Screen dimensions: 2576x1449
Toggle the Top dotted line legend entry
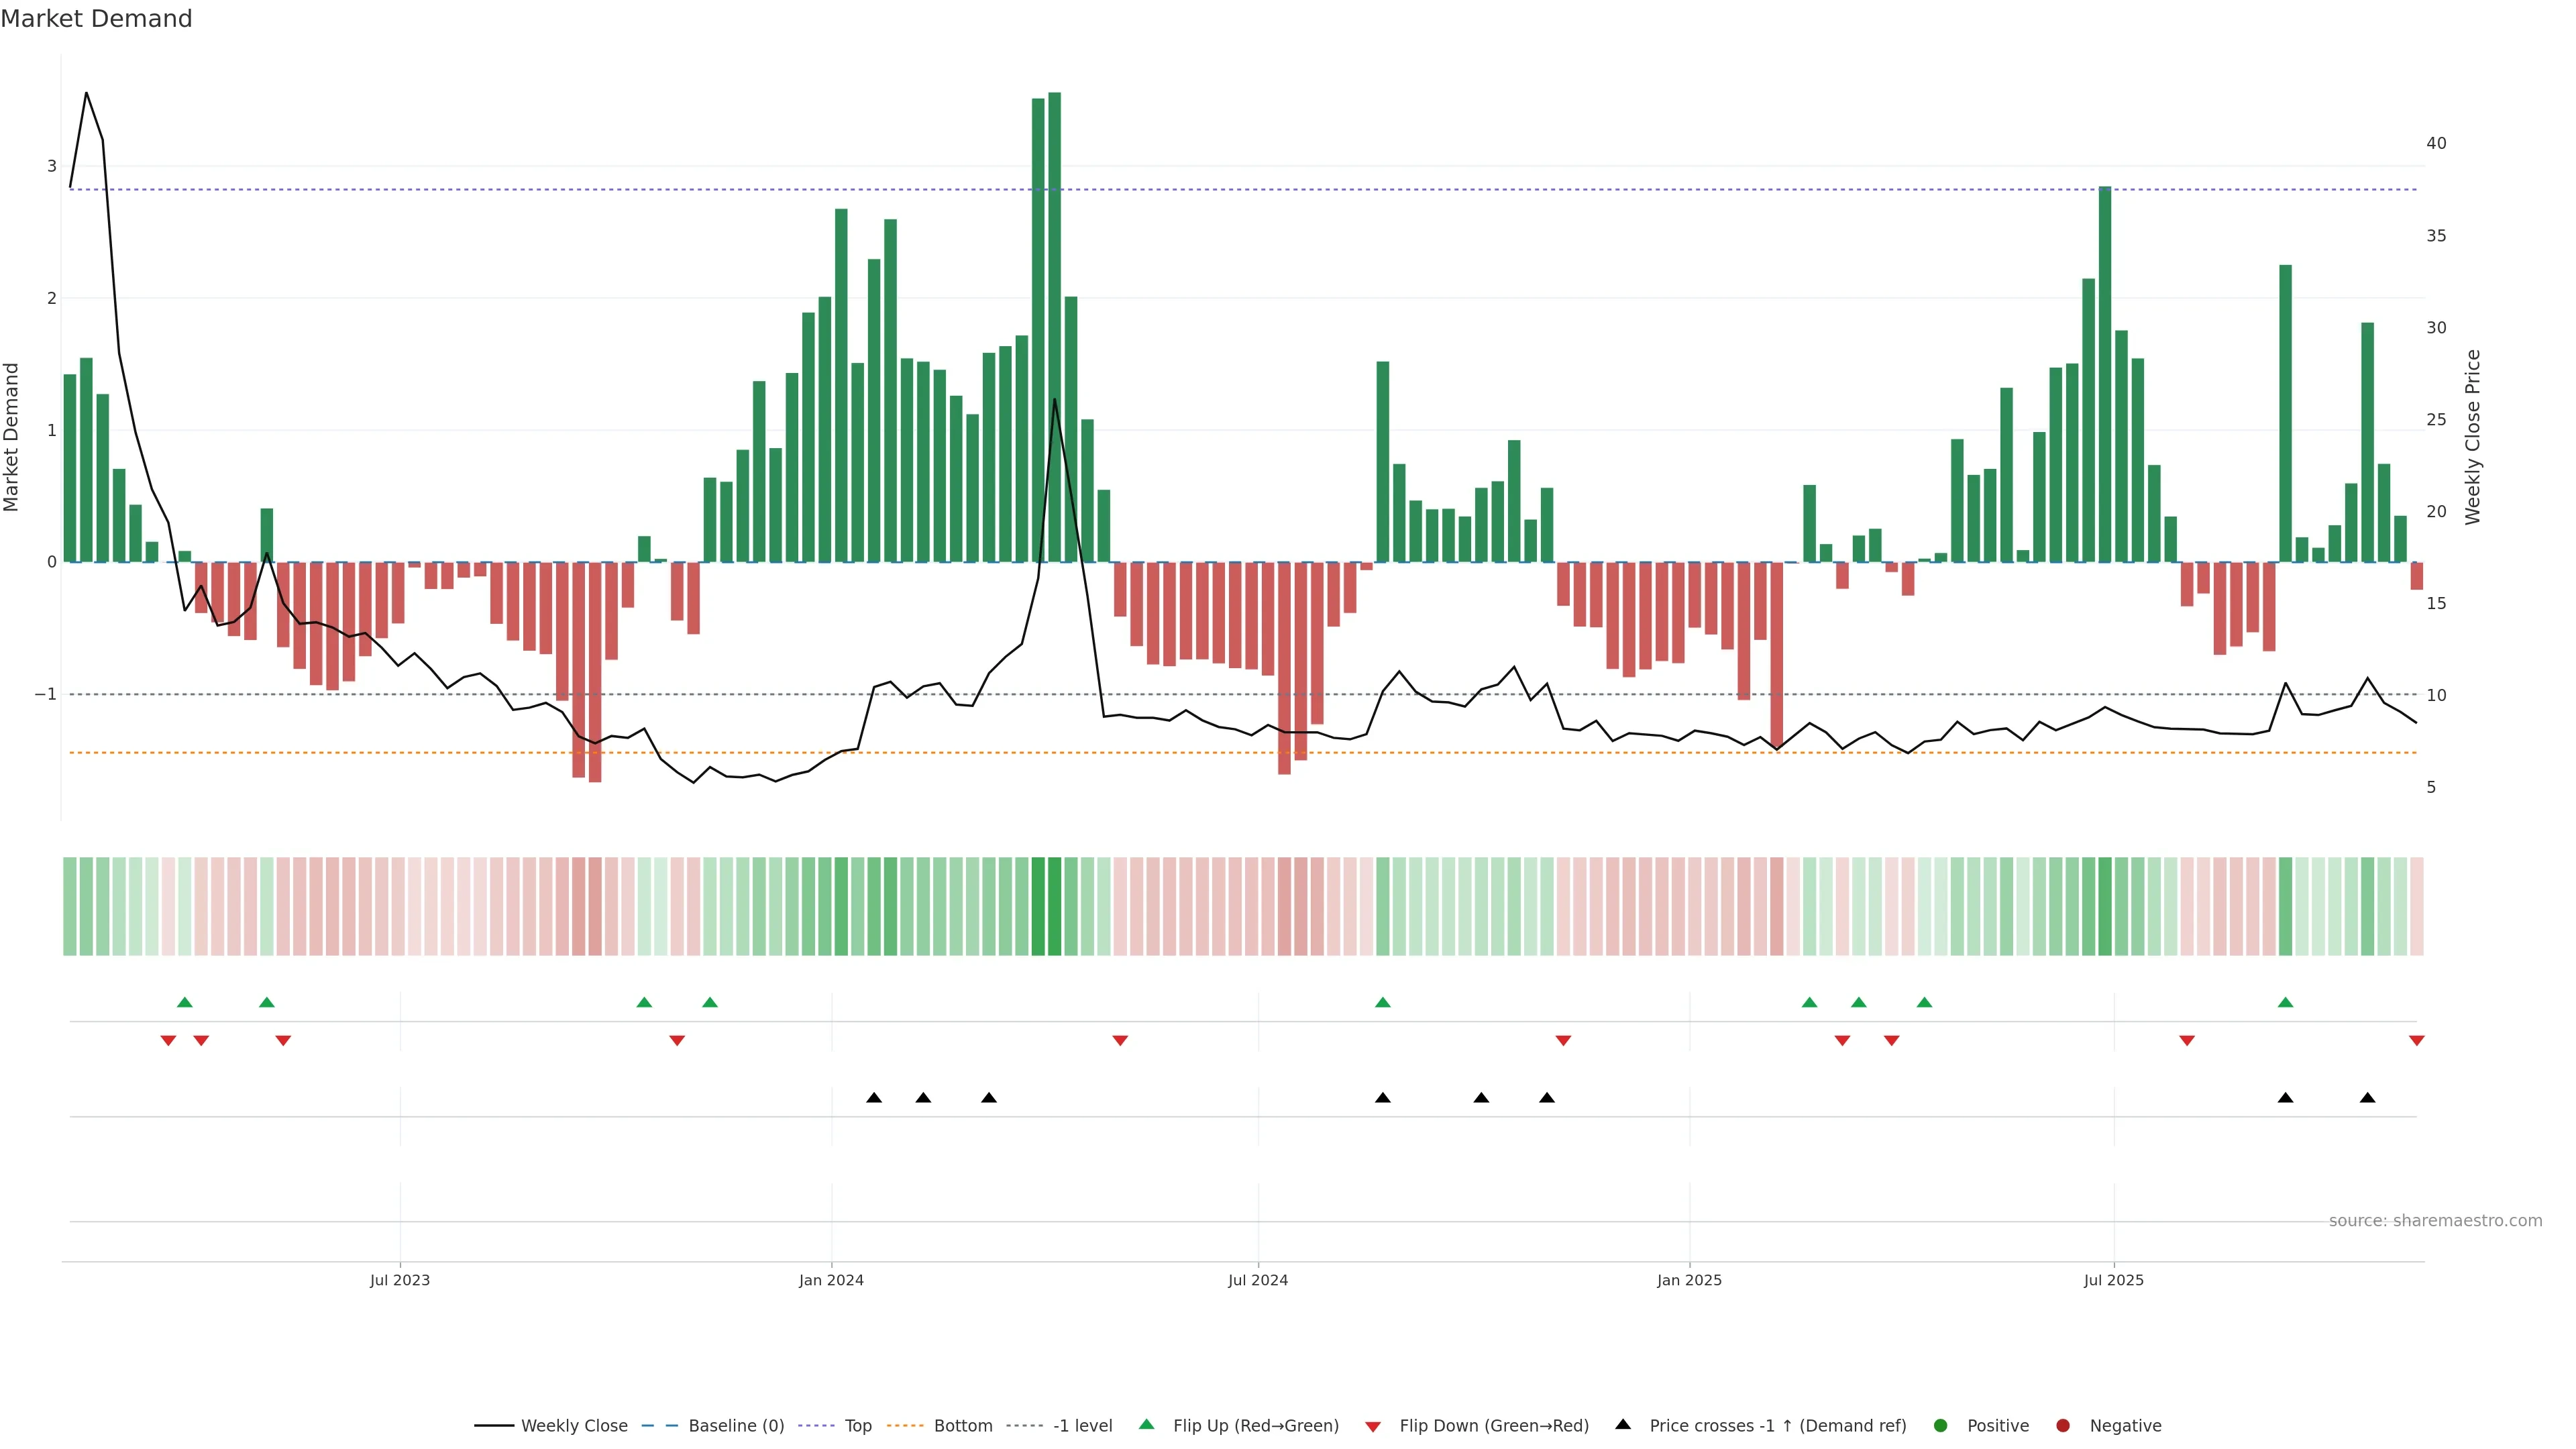857,1426
